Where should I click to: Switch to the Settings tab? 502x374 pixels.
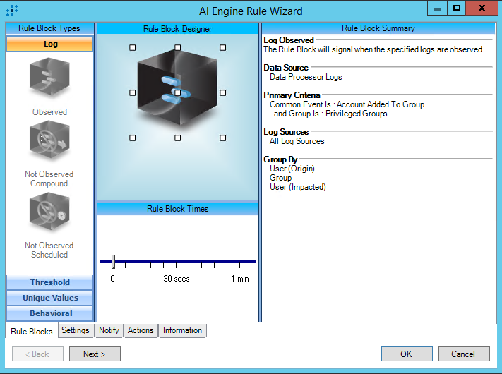click(x=75, y=330)
